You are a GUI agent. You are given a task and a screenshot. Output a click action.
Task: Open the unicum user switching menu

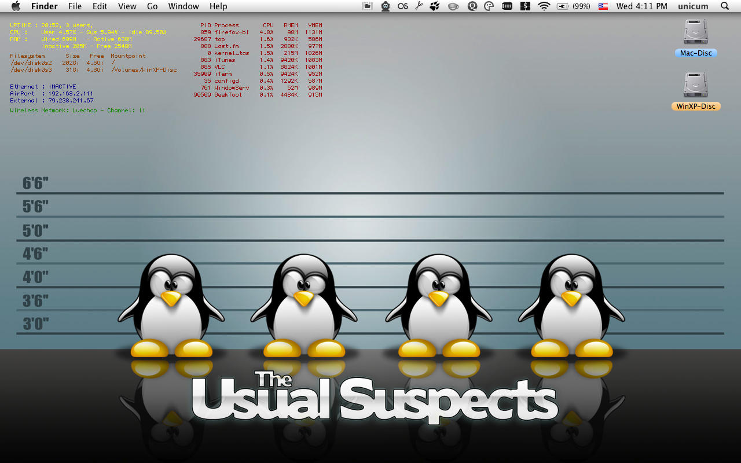(693, 6)
